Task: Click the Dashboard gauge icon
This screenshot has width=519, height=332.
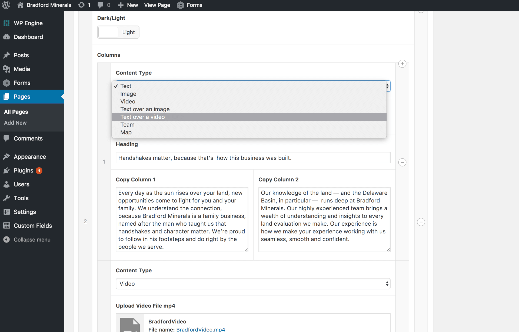Action: click(x=6, y=37)
